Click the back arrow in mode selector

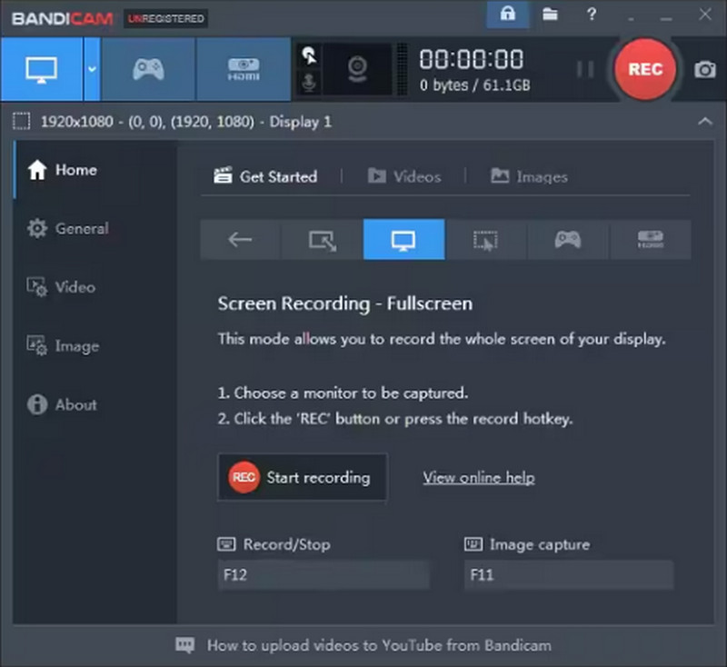click(x=240, y=240)
